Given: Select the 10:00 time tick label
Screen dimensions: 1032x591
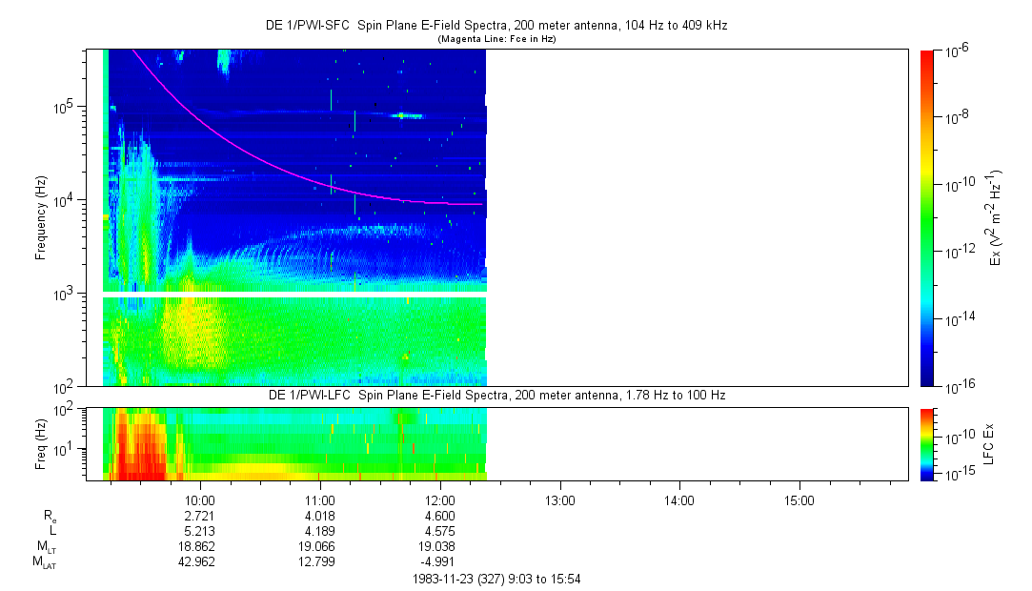Looking at the screenshot, I should [x=200, y=499].
